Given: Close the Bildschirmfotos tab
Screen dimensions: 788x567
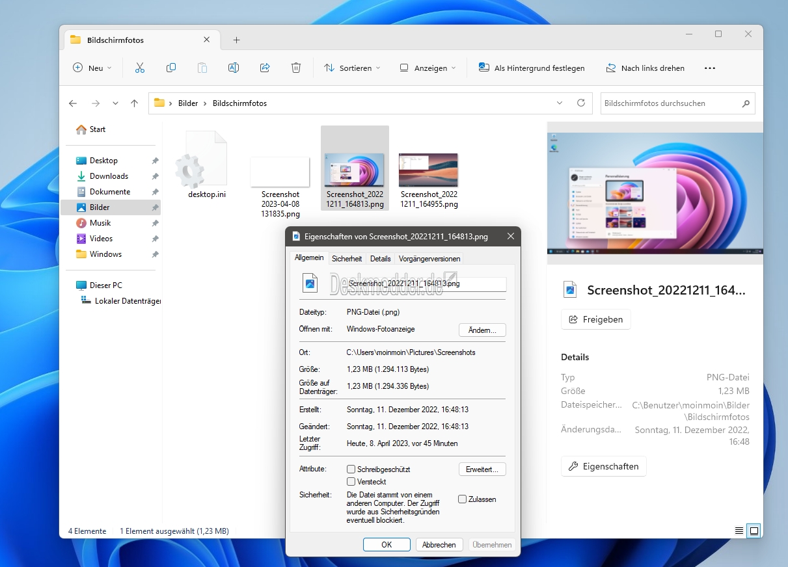Looking at the screenshot, I should pyautogui.click(x=207, y=40).
